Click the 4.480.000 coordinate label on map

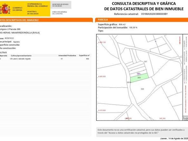[101, 76]
